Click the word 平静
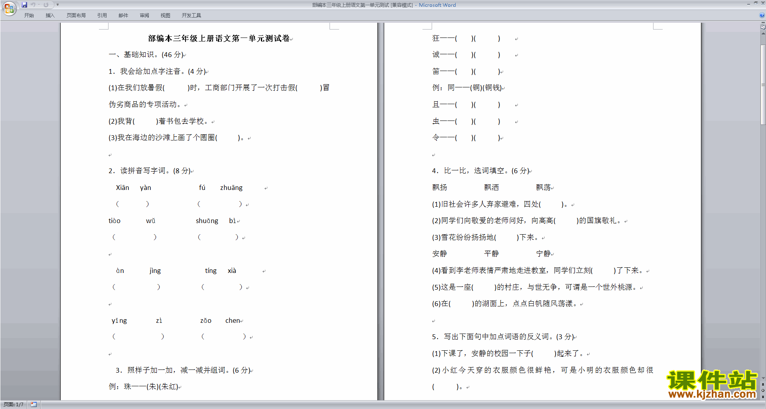766x409 pixels. (492, 254)
